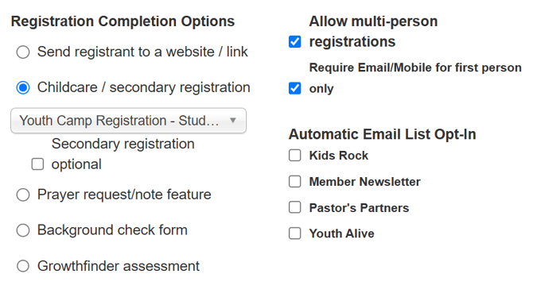Screen dimensions: 533x293
Task: Enable Secondary registration optional checkbox
Action: click(37, 164)
